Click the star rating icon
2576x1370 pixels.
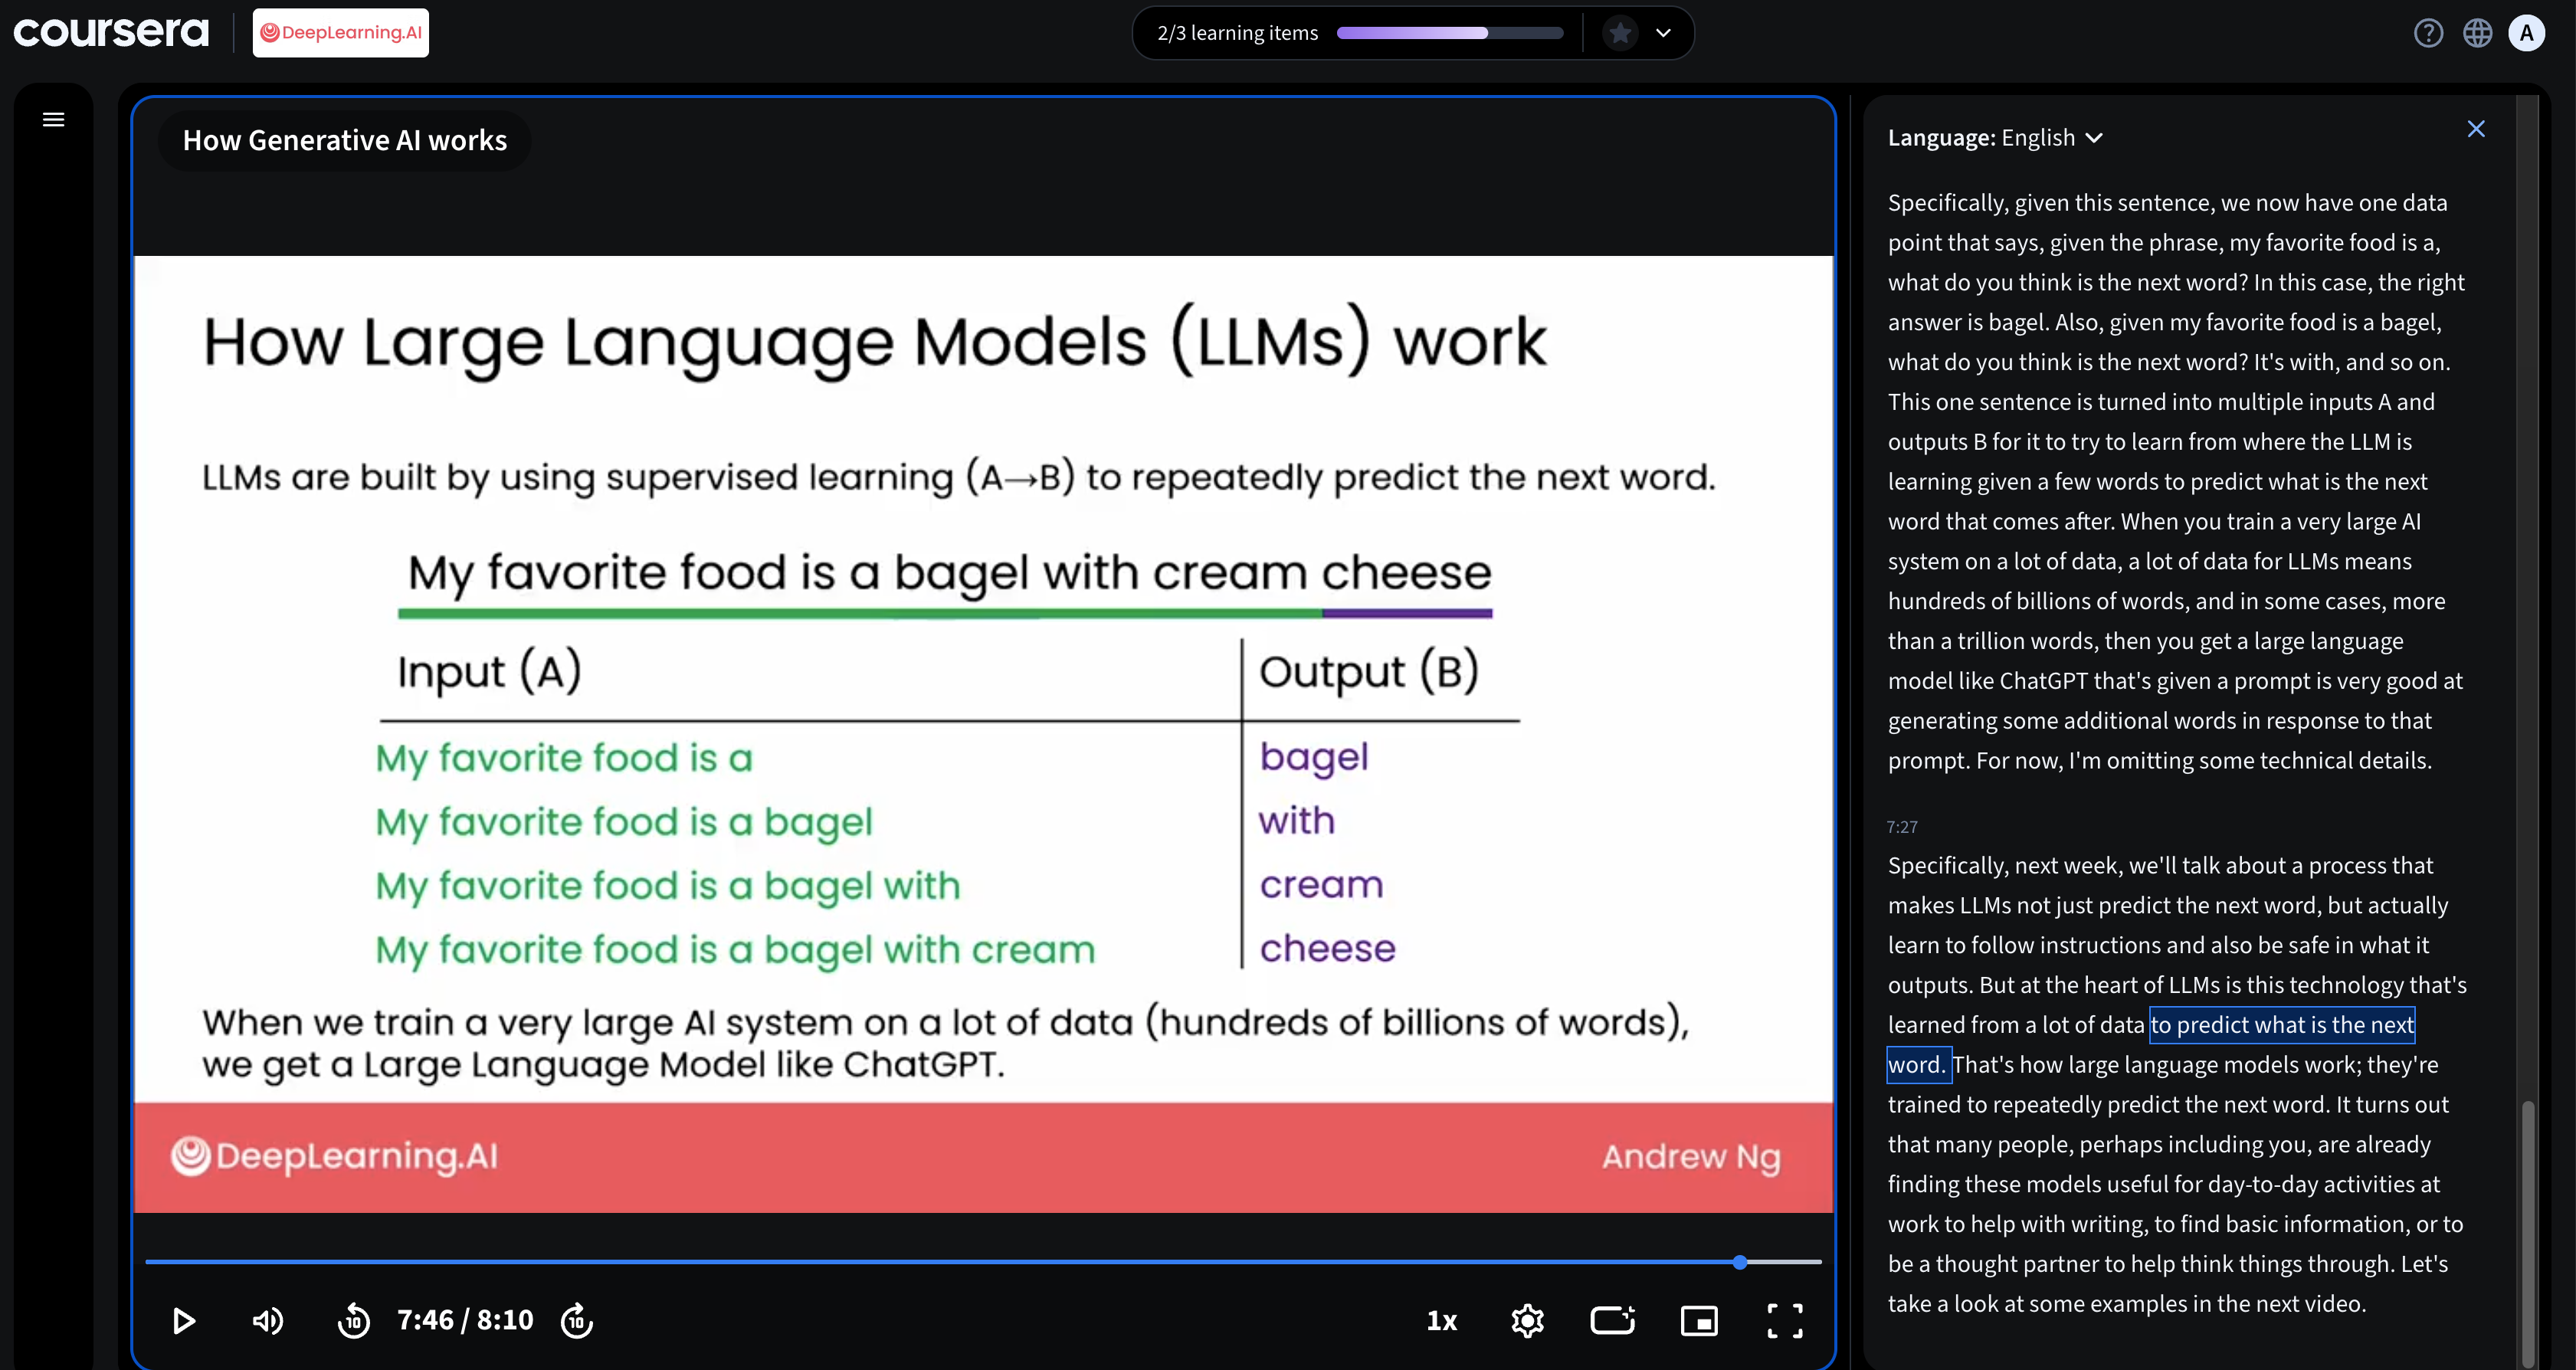[1620, 33]
